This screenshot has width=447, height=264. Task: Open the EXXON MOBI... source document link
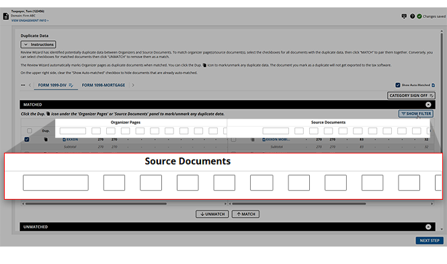(x=276, y=139)
